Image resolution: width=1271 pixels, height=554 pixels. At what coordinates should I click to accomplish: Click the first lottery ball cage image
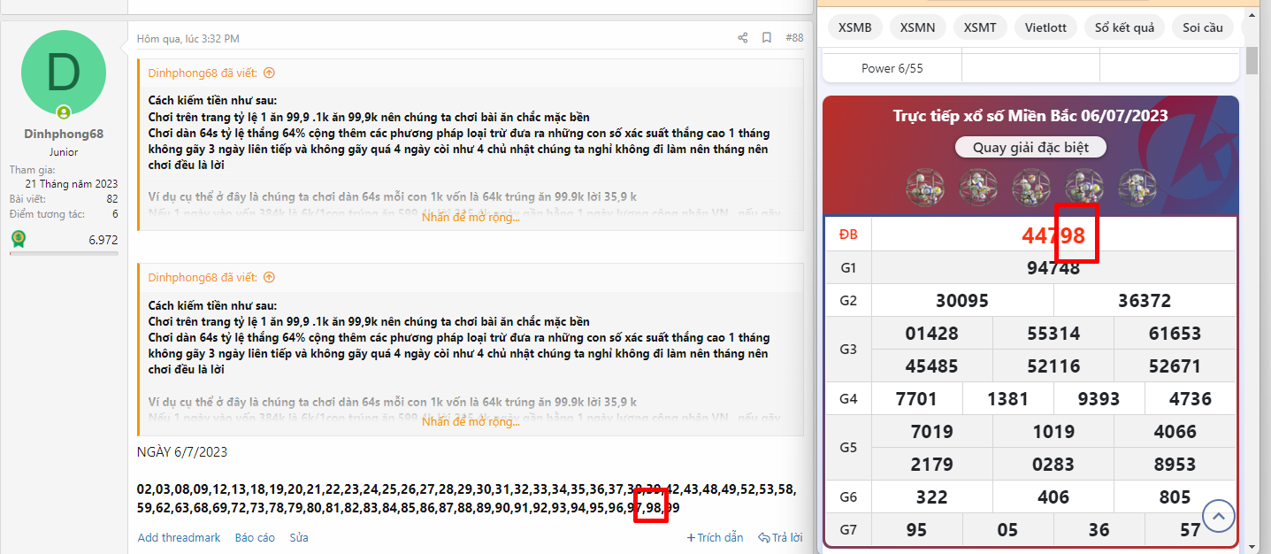pyautogui.click(x=924, y=186)
